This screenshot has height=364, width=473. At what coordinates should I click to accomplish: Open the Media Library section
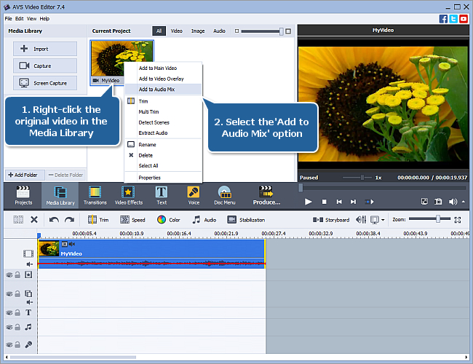(x=60, y=196)
